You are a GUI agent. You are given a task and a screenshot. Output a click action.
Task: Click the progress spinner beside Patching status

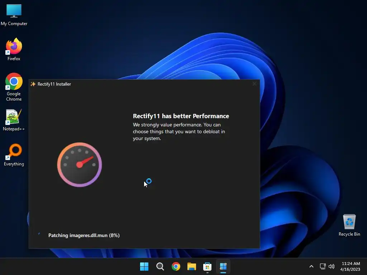(39, 234)
